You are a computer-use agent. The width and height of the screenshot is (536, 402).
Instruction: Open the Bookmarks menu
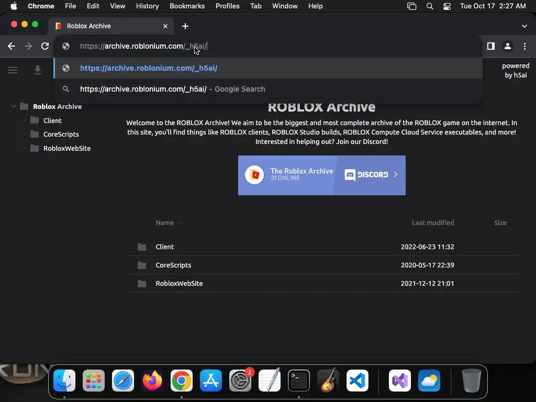187,6
